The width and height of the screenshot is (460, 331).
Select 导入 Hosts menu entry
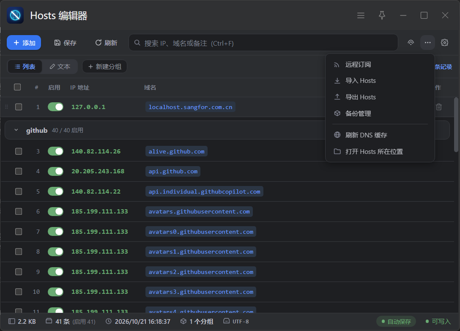(380, 81)
